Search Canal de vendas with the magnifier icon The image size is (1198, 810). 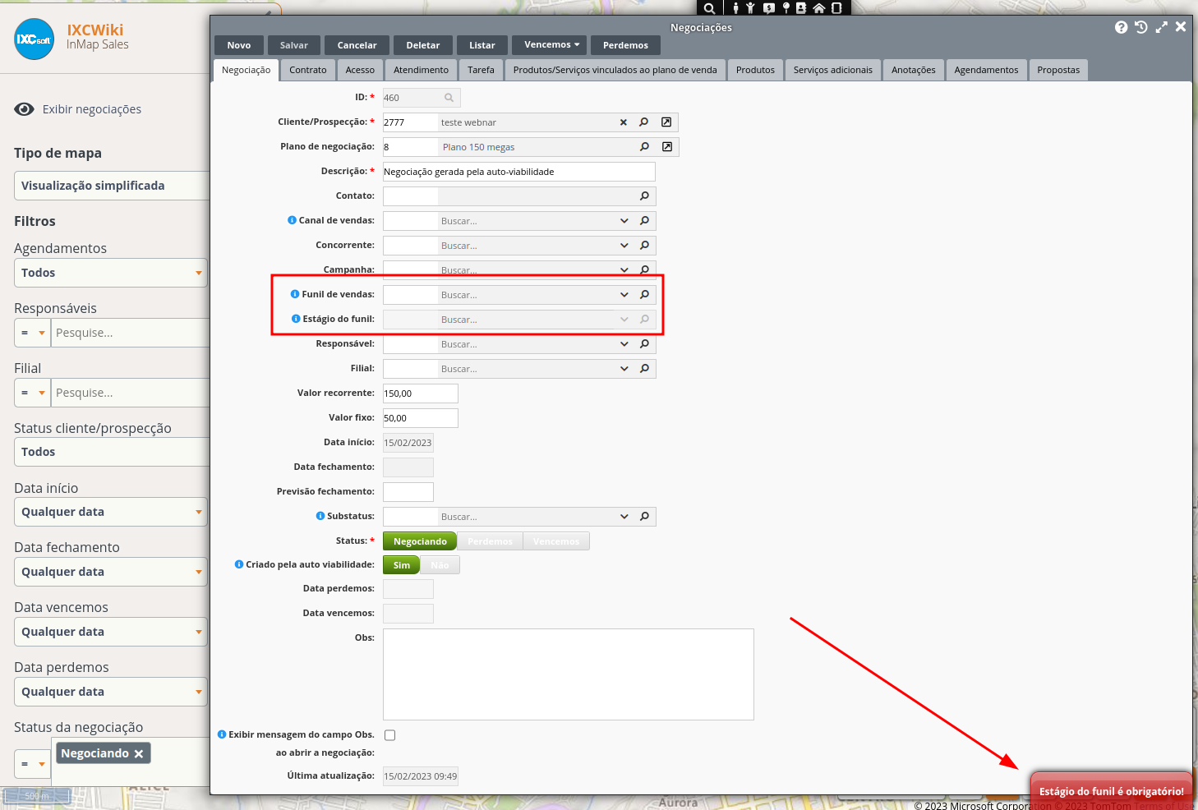click(x=644, y=221)
